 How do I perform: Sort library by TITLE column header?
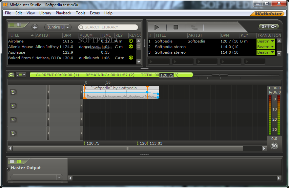point(21,35)
